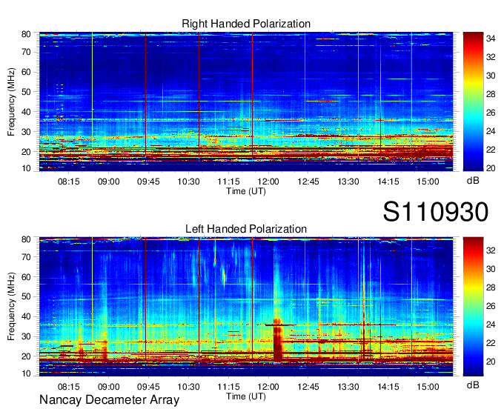Click 'Time (UT)' label under Left Handed plot

click(246, 396)
